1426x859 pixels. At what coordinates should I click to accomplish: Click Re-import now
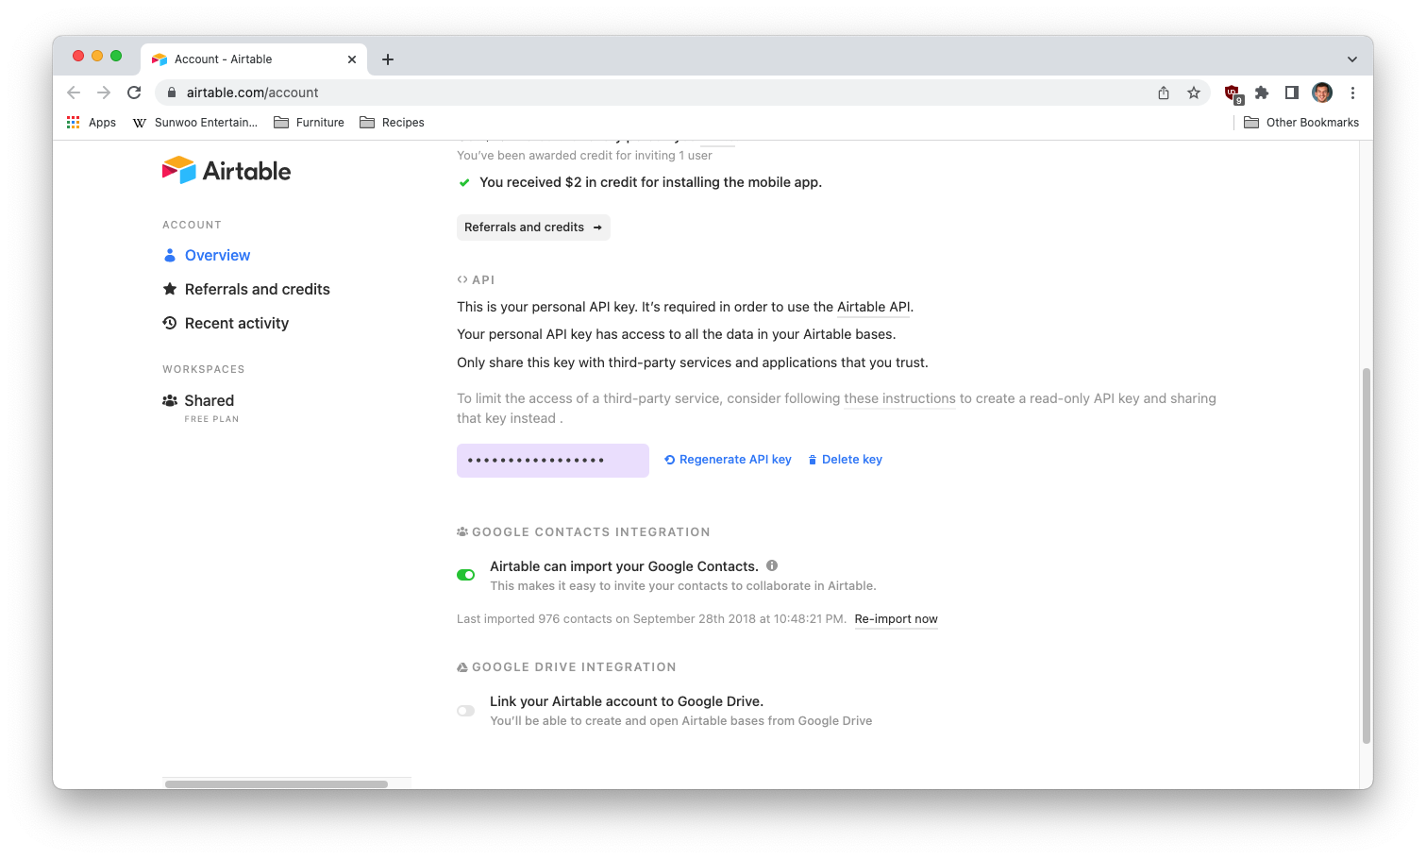(x=897, y=619)
